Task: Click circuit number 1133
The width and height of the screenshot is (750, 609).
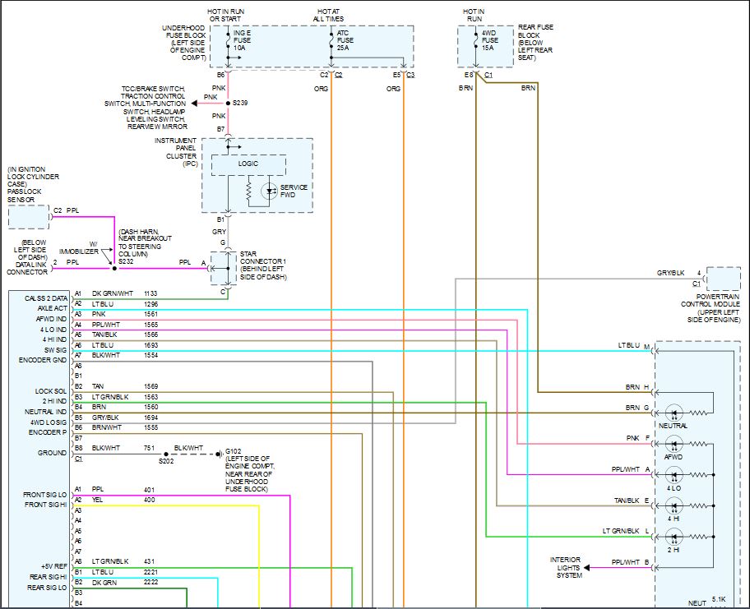Action: [x=150, y=293]
